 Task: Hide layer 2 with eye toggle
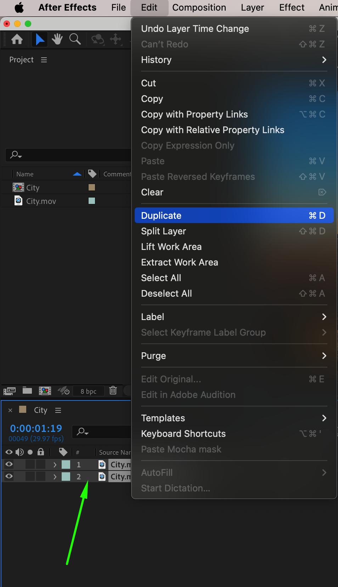(x=9, y=476)
